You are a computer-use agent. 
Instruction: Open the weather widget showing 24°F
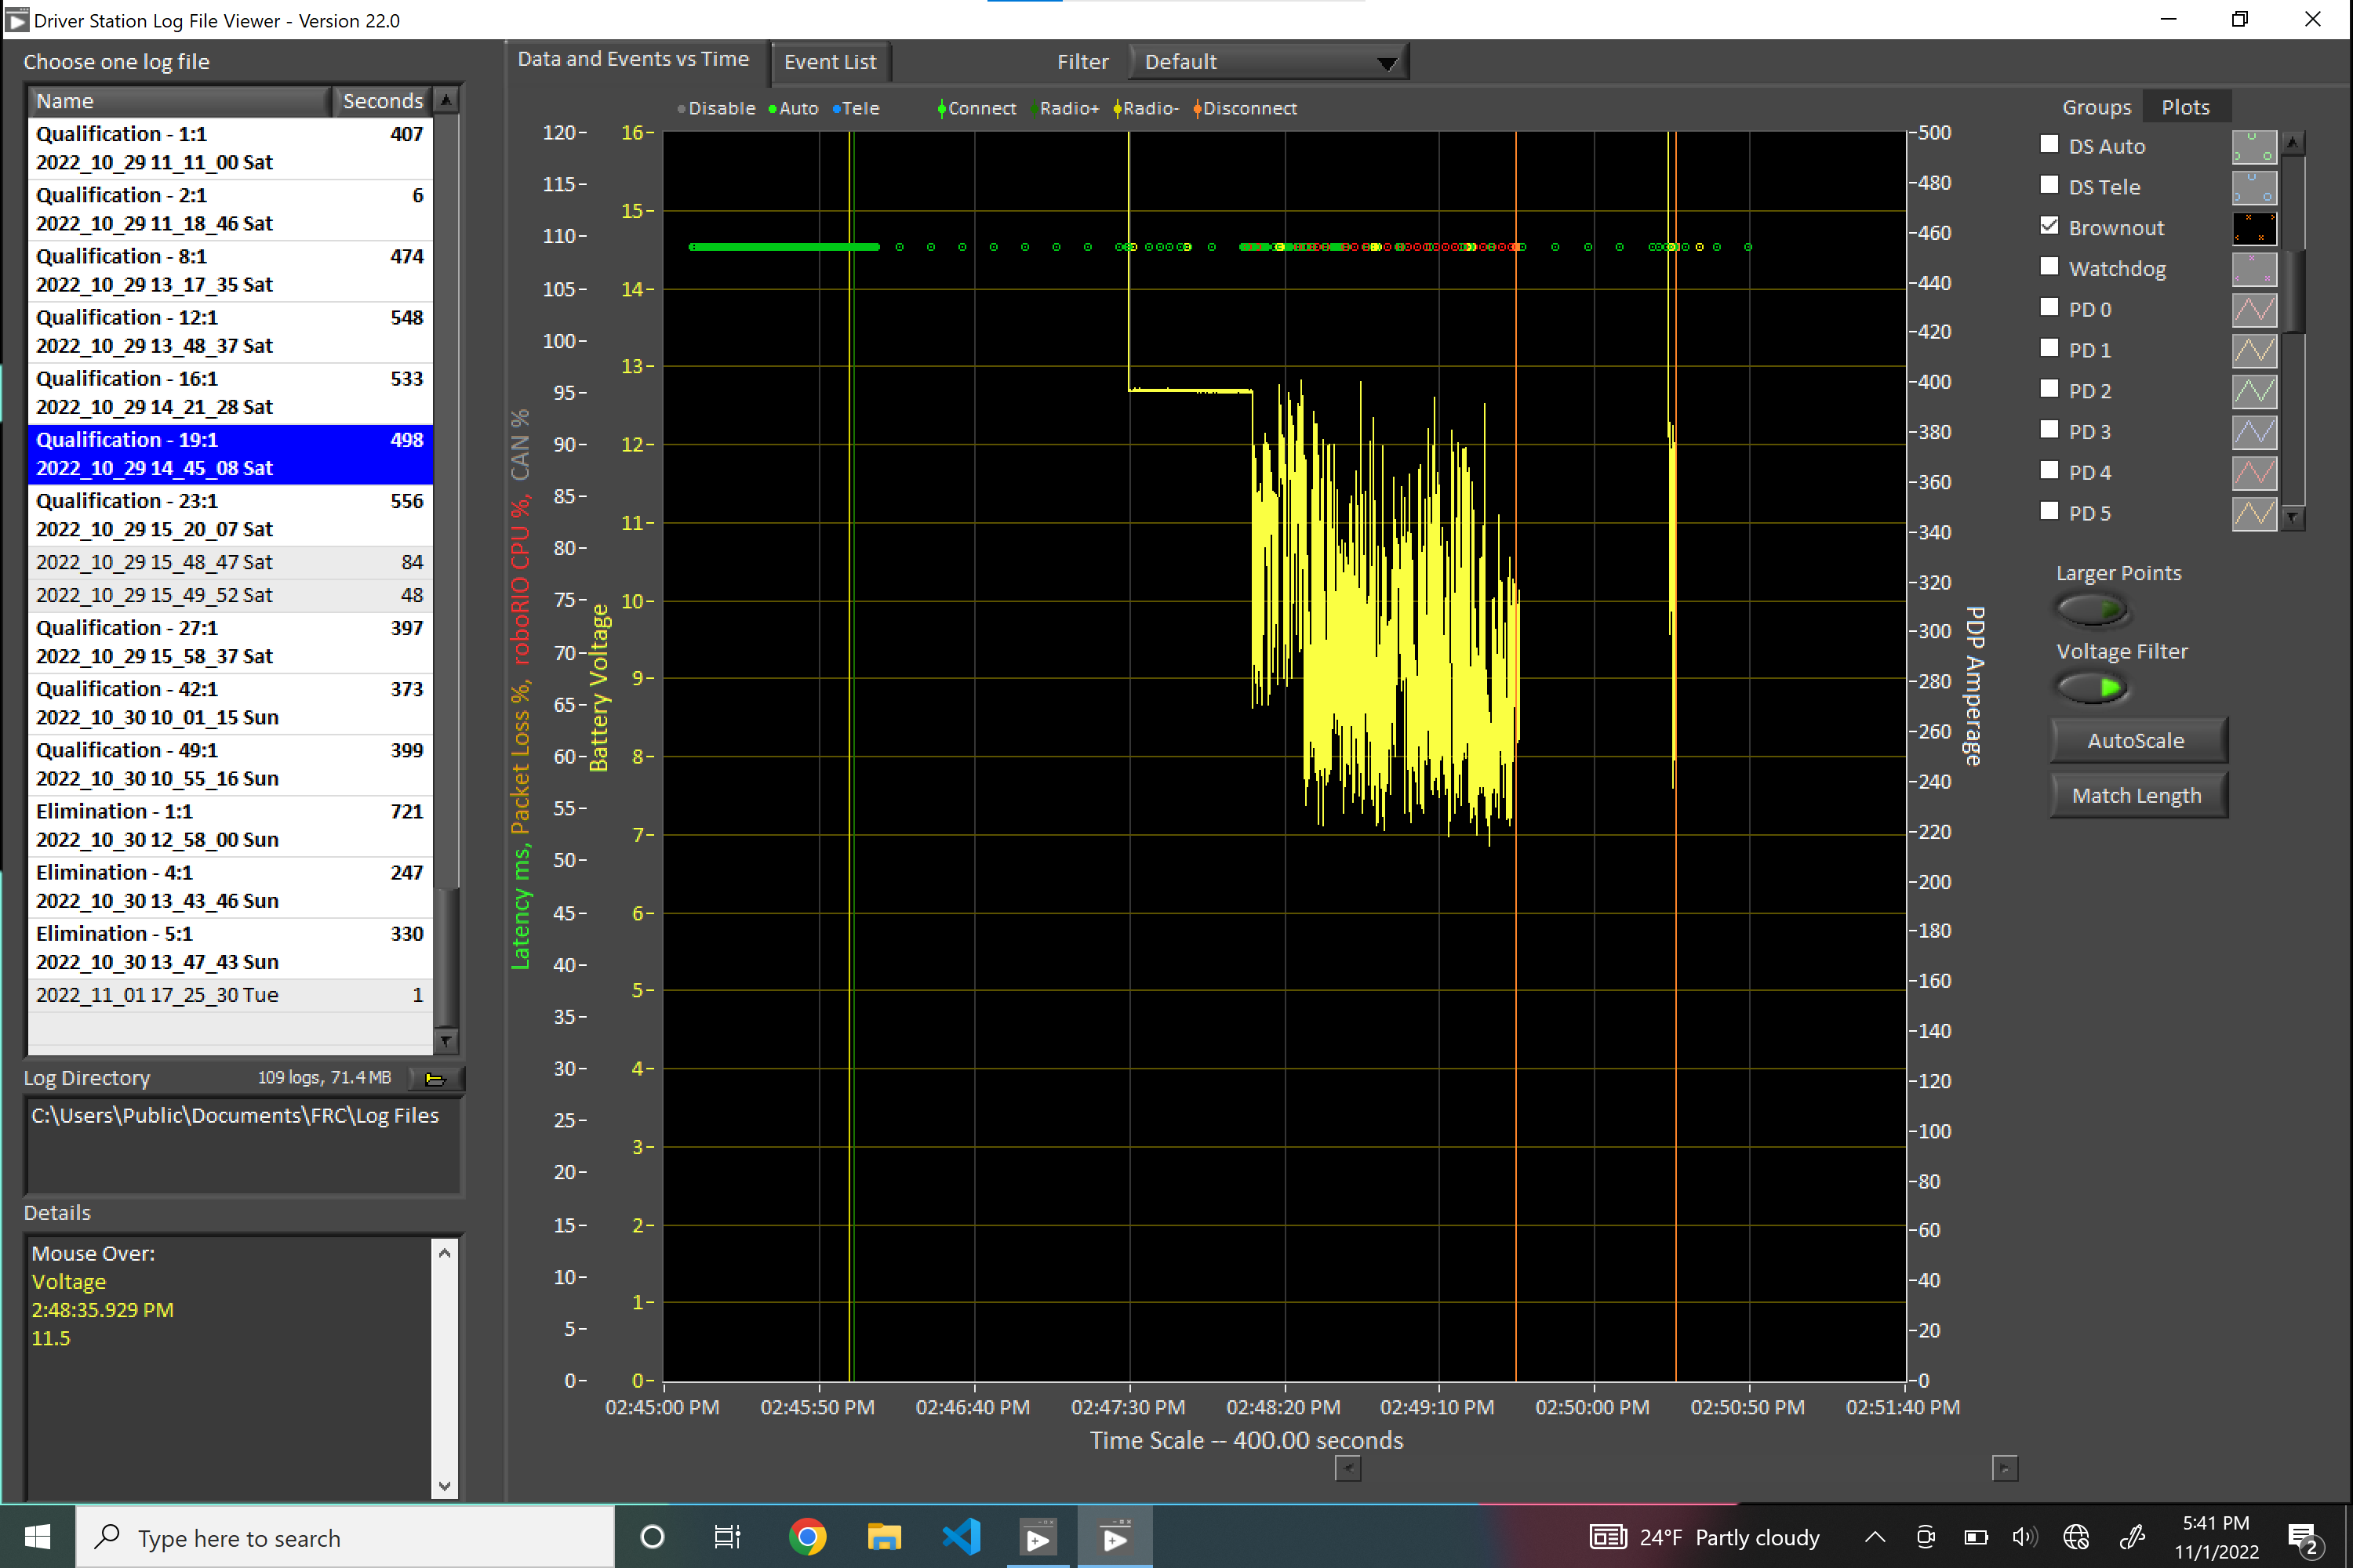(1704, 1538)
